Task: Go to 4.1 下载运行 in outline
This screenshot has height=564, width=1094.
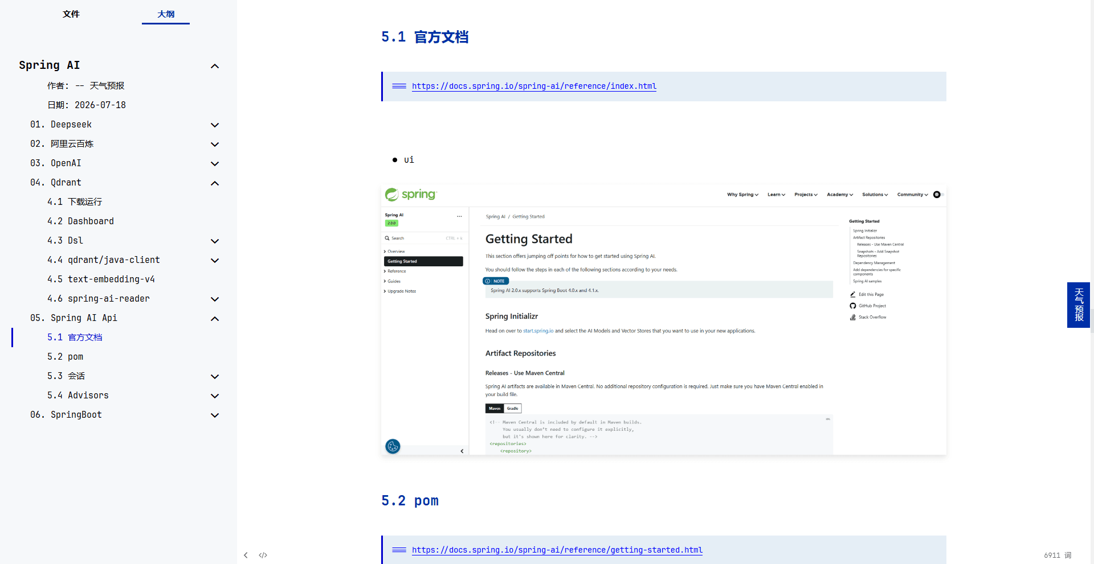Action: pos(75,202)
